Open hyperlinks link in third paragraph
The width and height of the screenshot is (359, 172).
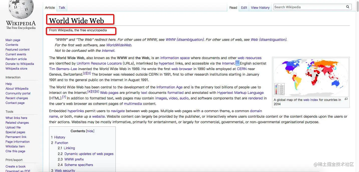click(x=76, y=111)
